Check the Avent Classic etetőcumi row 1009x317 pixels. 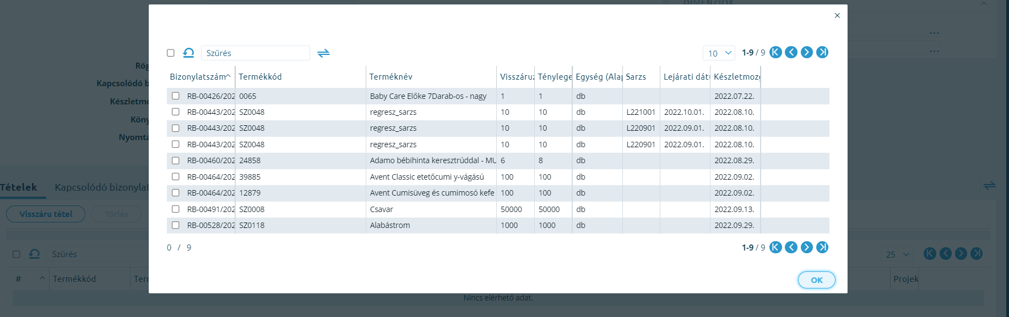[176, 176]
